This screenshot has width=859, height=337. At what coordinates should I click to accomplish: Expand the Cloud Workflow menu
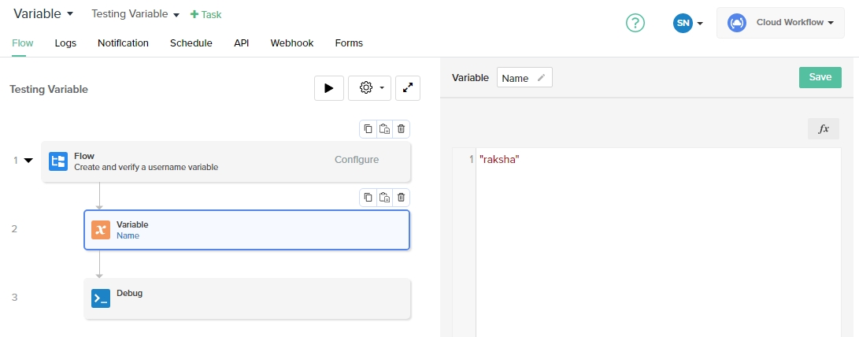click(x=780, y=23)
